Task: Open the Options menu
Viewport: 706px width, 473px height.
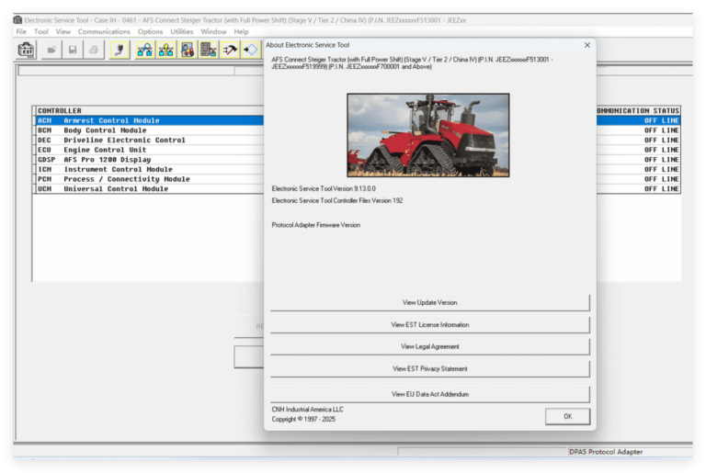Action: pos(150,31)
